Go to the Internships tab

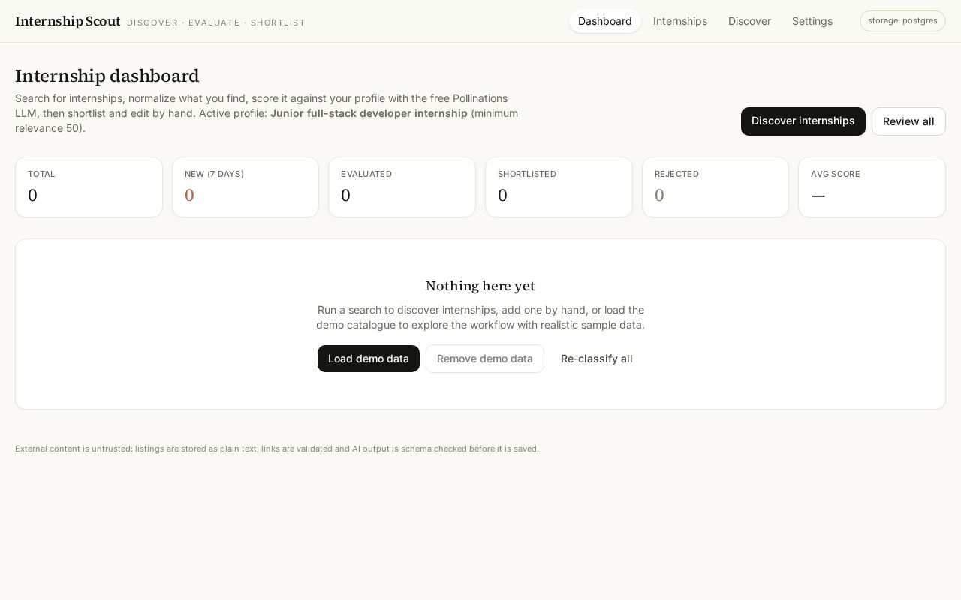click(x=680, y=21)
